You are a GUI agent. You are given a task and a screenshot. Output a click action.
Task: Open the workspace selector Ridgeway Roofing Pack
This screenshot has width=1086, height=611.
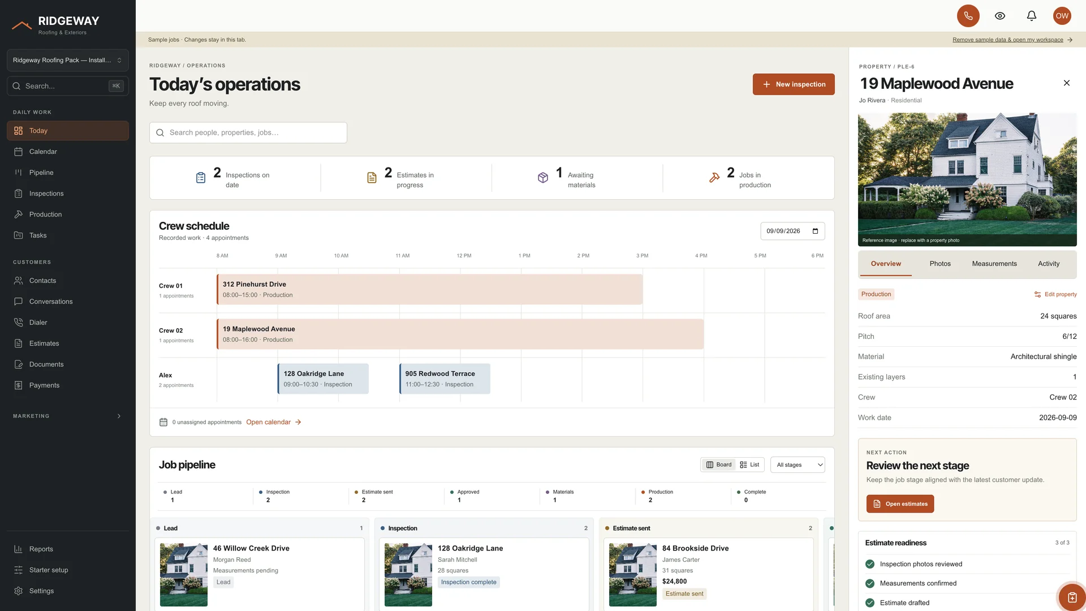68,60
